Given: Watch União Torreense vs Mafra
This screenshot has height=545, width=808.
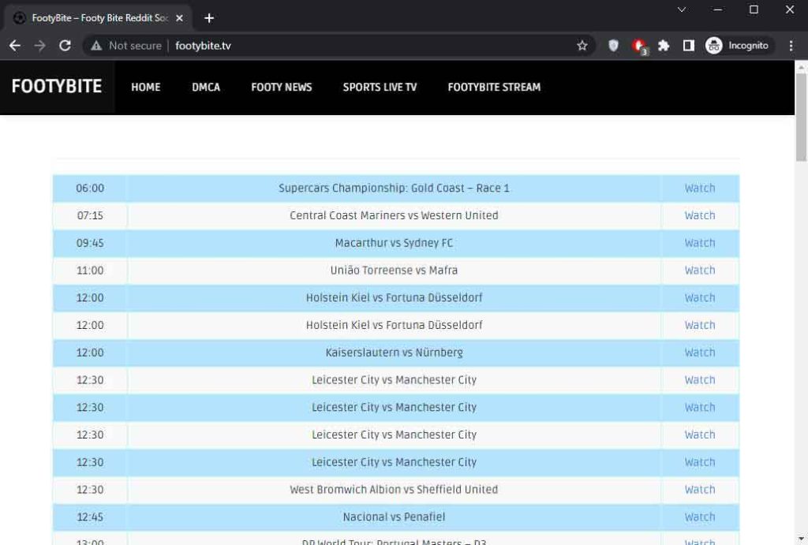Looking at the screenshot, I should pos(700,270).
